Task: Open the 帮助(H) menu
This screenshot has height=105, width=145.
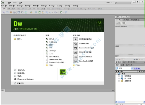Action: (x=75, y=6)
